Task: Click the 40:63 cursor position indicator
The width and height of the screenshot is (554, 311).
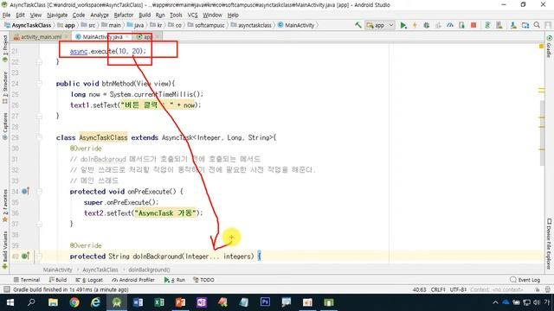Action: (419, 289)
